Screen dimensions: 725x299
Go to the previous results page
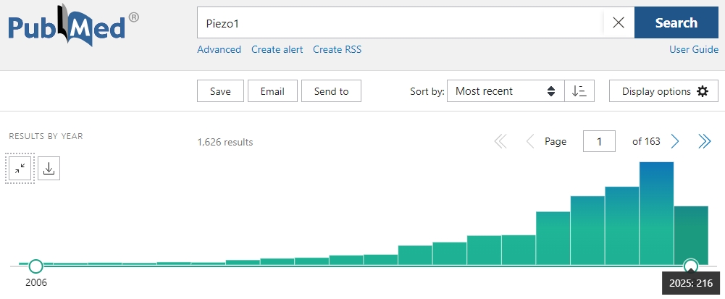pos(529,141)
